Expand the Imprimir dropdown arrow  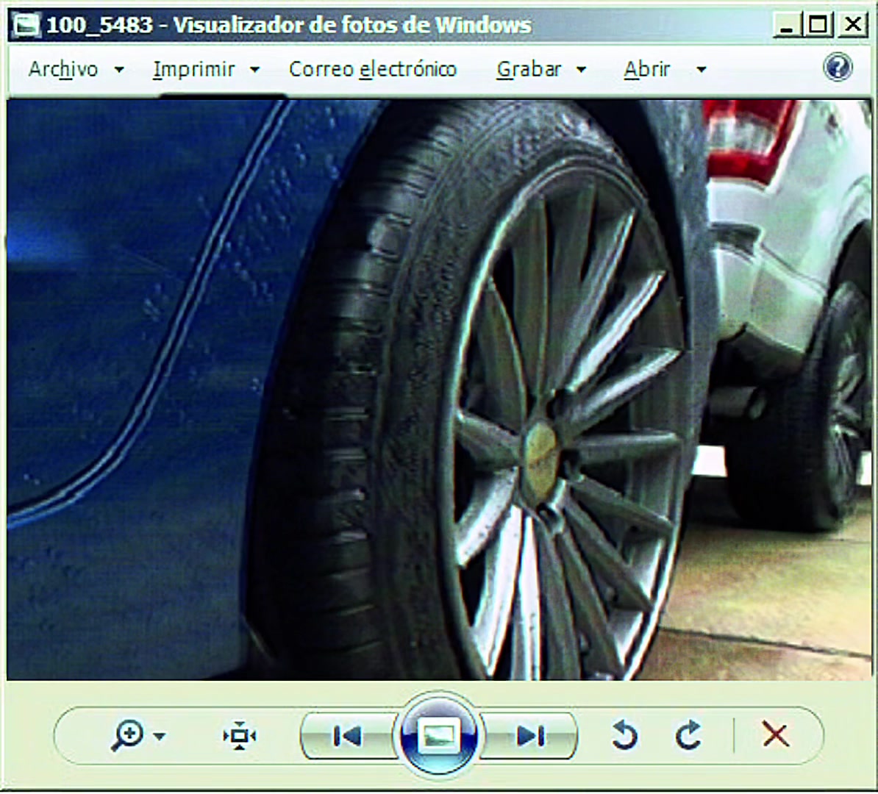254,70
